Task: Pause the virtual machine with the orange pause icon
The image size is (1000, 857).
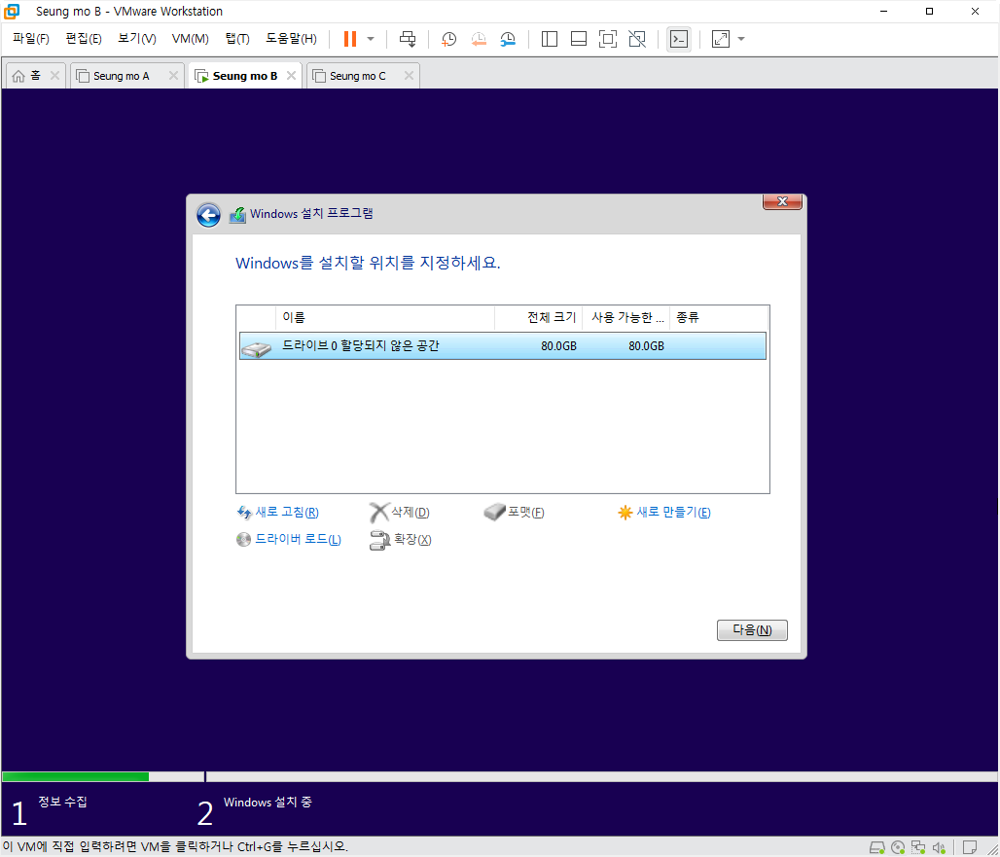Action: tap(349, 39)
